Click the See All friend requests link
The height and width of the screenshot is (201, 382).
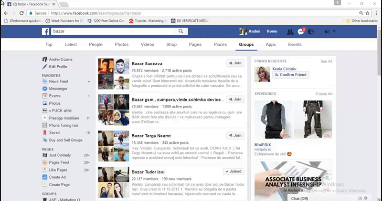326,61
